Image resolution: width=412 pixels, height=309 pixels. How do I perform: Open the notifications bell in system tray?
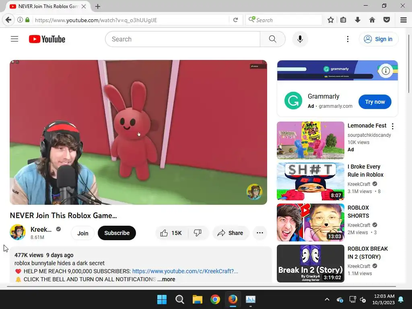(x=401, y=299)
